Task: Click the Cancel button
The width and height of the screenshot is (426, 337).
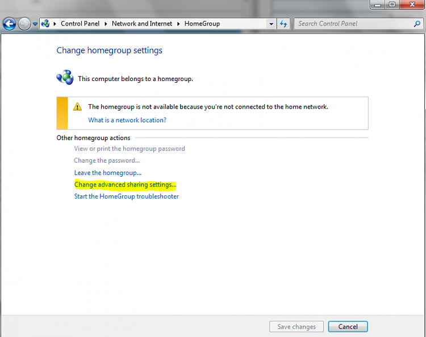Action: [x=348, y=326]
